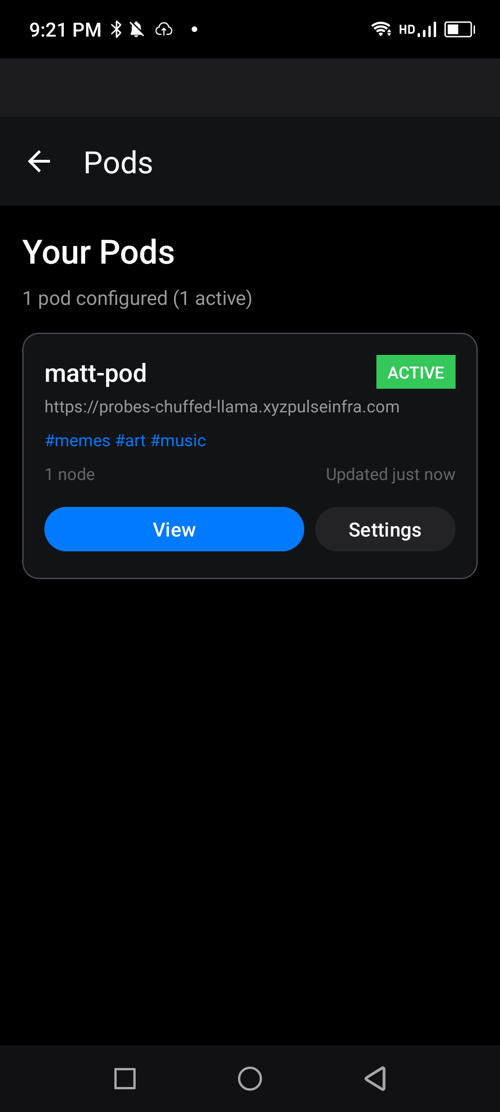Open the matt-pod View button
This screenshot has height=1112, width=500.
[x=174, y=529]
